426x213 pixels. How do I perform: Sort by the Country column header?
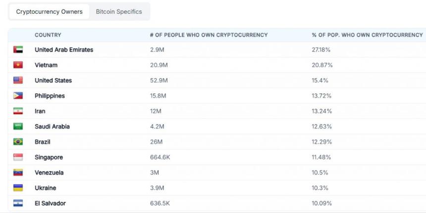[x=48, y=35]
